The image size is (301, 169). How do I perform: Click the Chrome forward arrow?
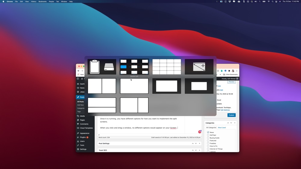pyautogui.click(x=82, y=71)
